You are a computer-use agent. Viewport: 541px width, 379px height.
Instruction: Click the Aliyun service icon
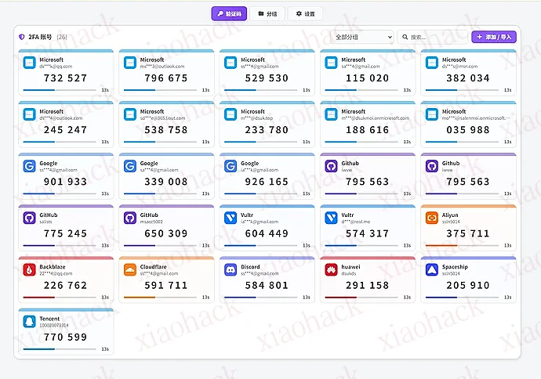point(431,218)
